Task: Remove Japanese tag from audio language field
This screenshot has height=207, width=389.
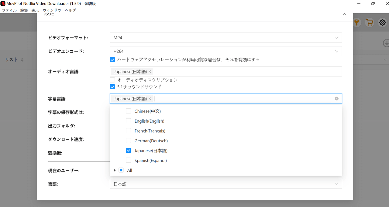Action: [150, 72]
